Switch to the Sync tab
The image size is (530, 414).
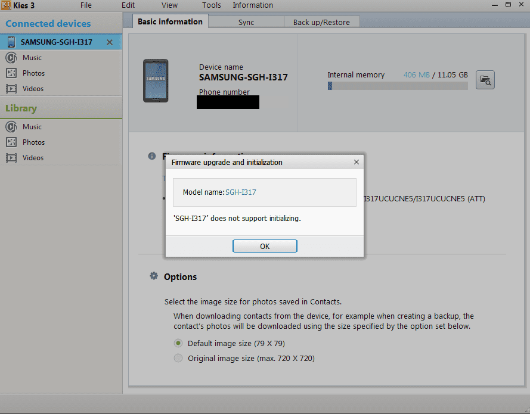pos(246,22)
